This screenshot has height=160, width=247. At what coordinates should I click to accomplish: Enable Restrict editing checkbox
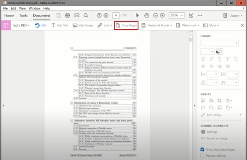click(x=203, y=155)
